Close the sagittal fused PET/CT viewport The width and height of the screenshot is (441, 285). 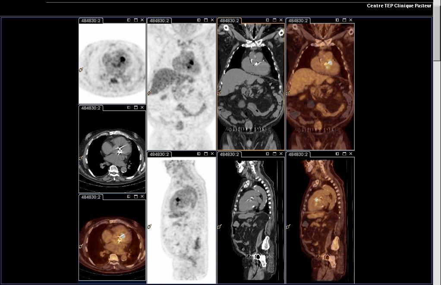tap(351, 154)
